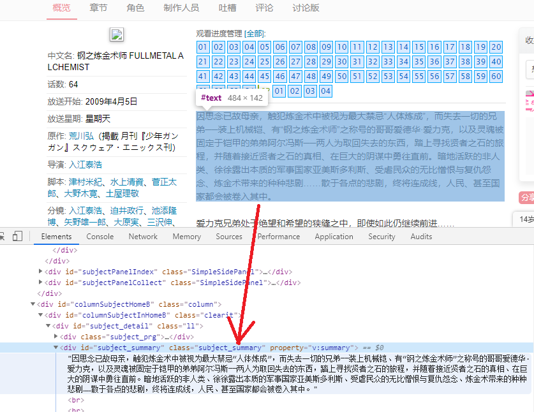Open scriptwriter link 津村米紀
Image resolution: width=534 pixels, height=412 pixels.
(x=85, y=182)
